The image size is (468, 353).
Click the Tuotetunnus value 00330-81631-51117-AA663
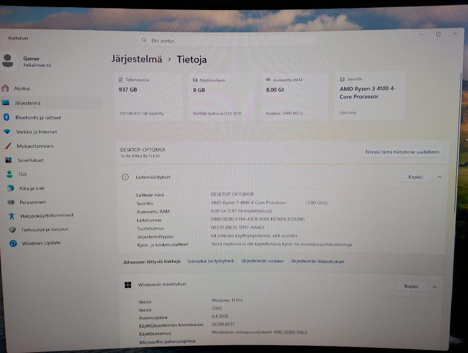237,227
